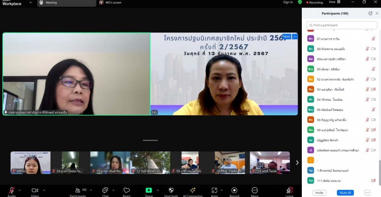Expand the Apps options caret
Screen dimensions: 381x197
221,190
